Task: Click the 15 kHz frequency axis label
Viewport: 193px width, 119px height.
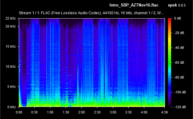Action: 10,46
